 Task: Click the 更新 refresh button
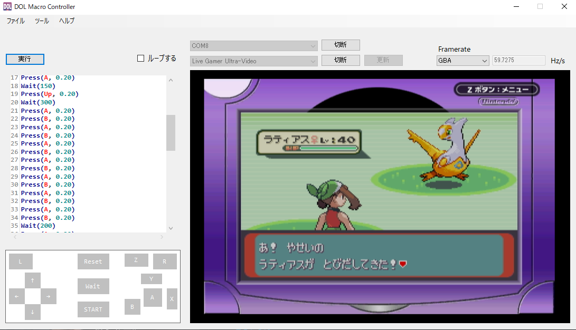pyautogui.click(x=383, y=60)
